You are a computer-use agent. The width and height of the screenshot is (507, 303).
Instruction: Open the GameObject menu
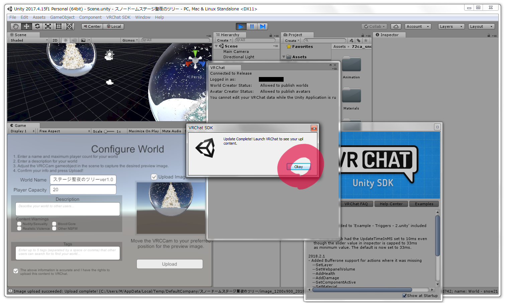coord(62,17)
